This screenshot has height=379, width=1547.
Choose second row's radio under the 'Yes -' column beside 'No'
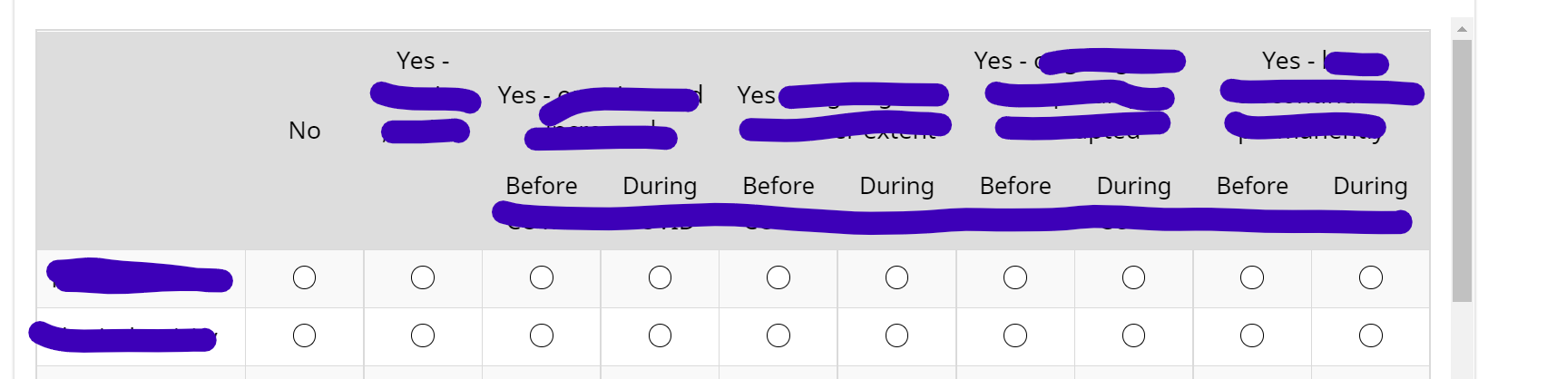click(x=423, y=335)
